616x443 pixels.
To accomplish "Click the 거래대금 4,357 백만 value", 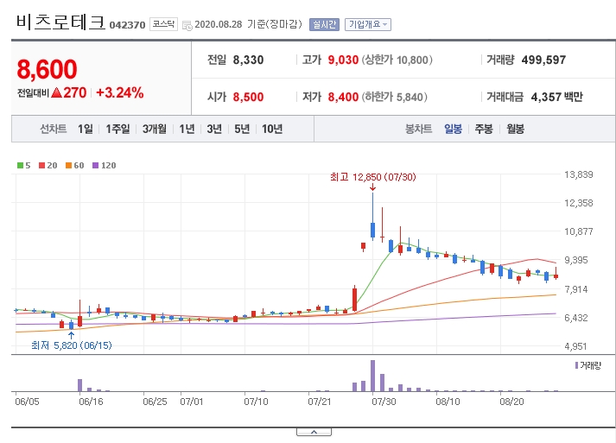I will click(x=556, y=97).
